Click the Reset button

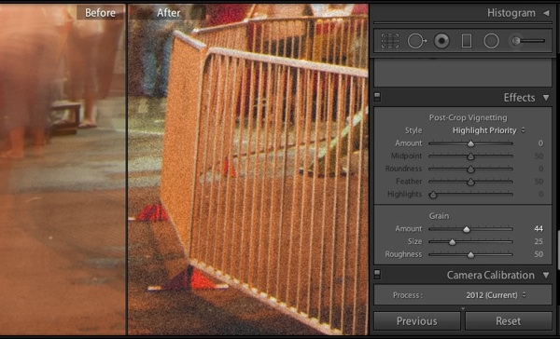pyautogui.click(x=509, y=321)
